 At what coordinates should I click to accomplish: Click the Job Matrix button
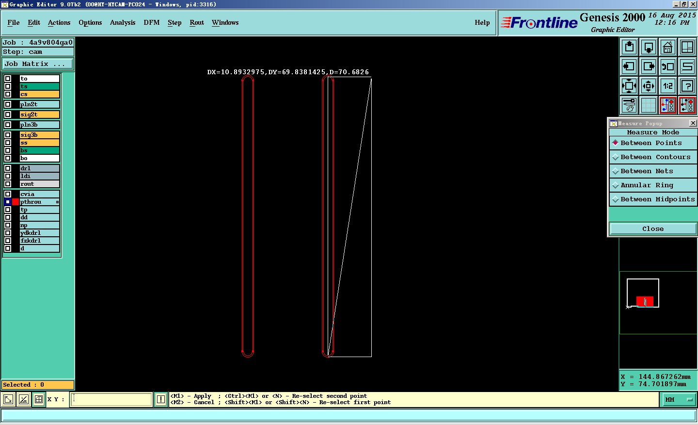pos(38,64)
